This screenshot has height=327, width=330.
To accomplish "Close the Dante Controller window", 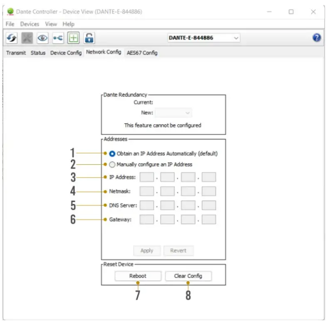I will click(313, 12).
